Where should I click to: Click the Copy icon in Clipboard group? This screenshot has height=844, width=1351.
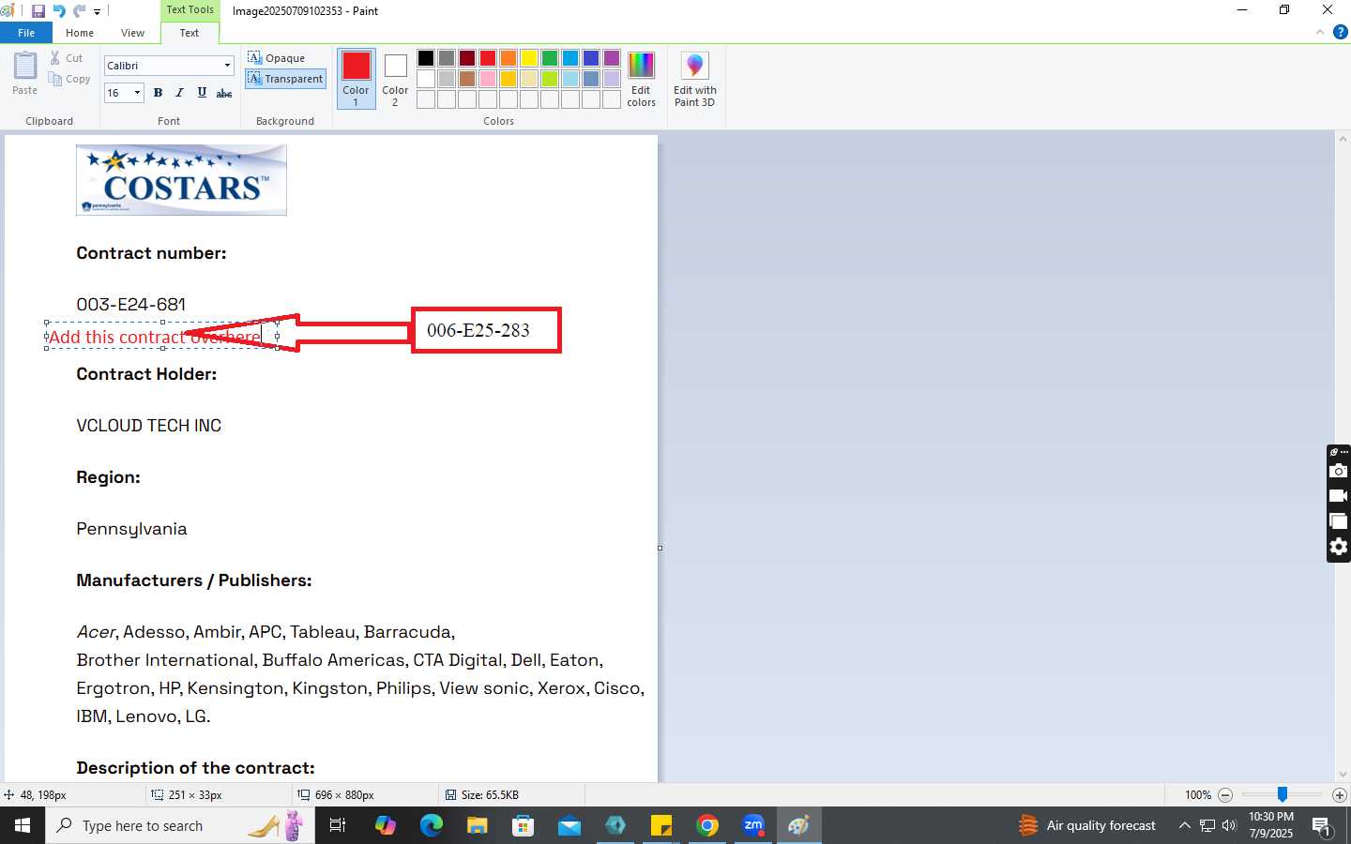(x=55, y=79)
